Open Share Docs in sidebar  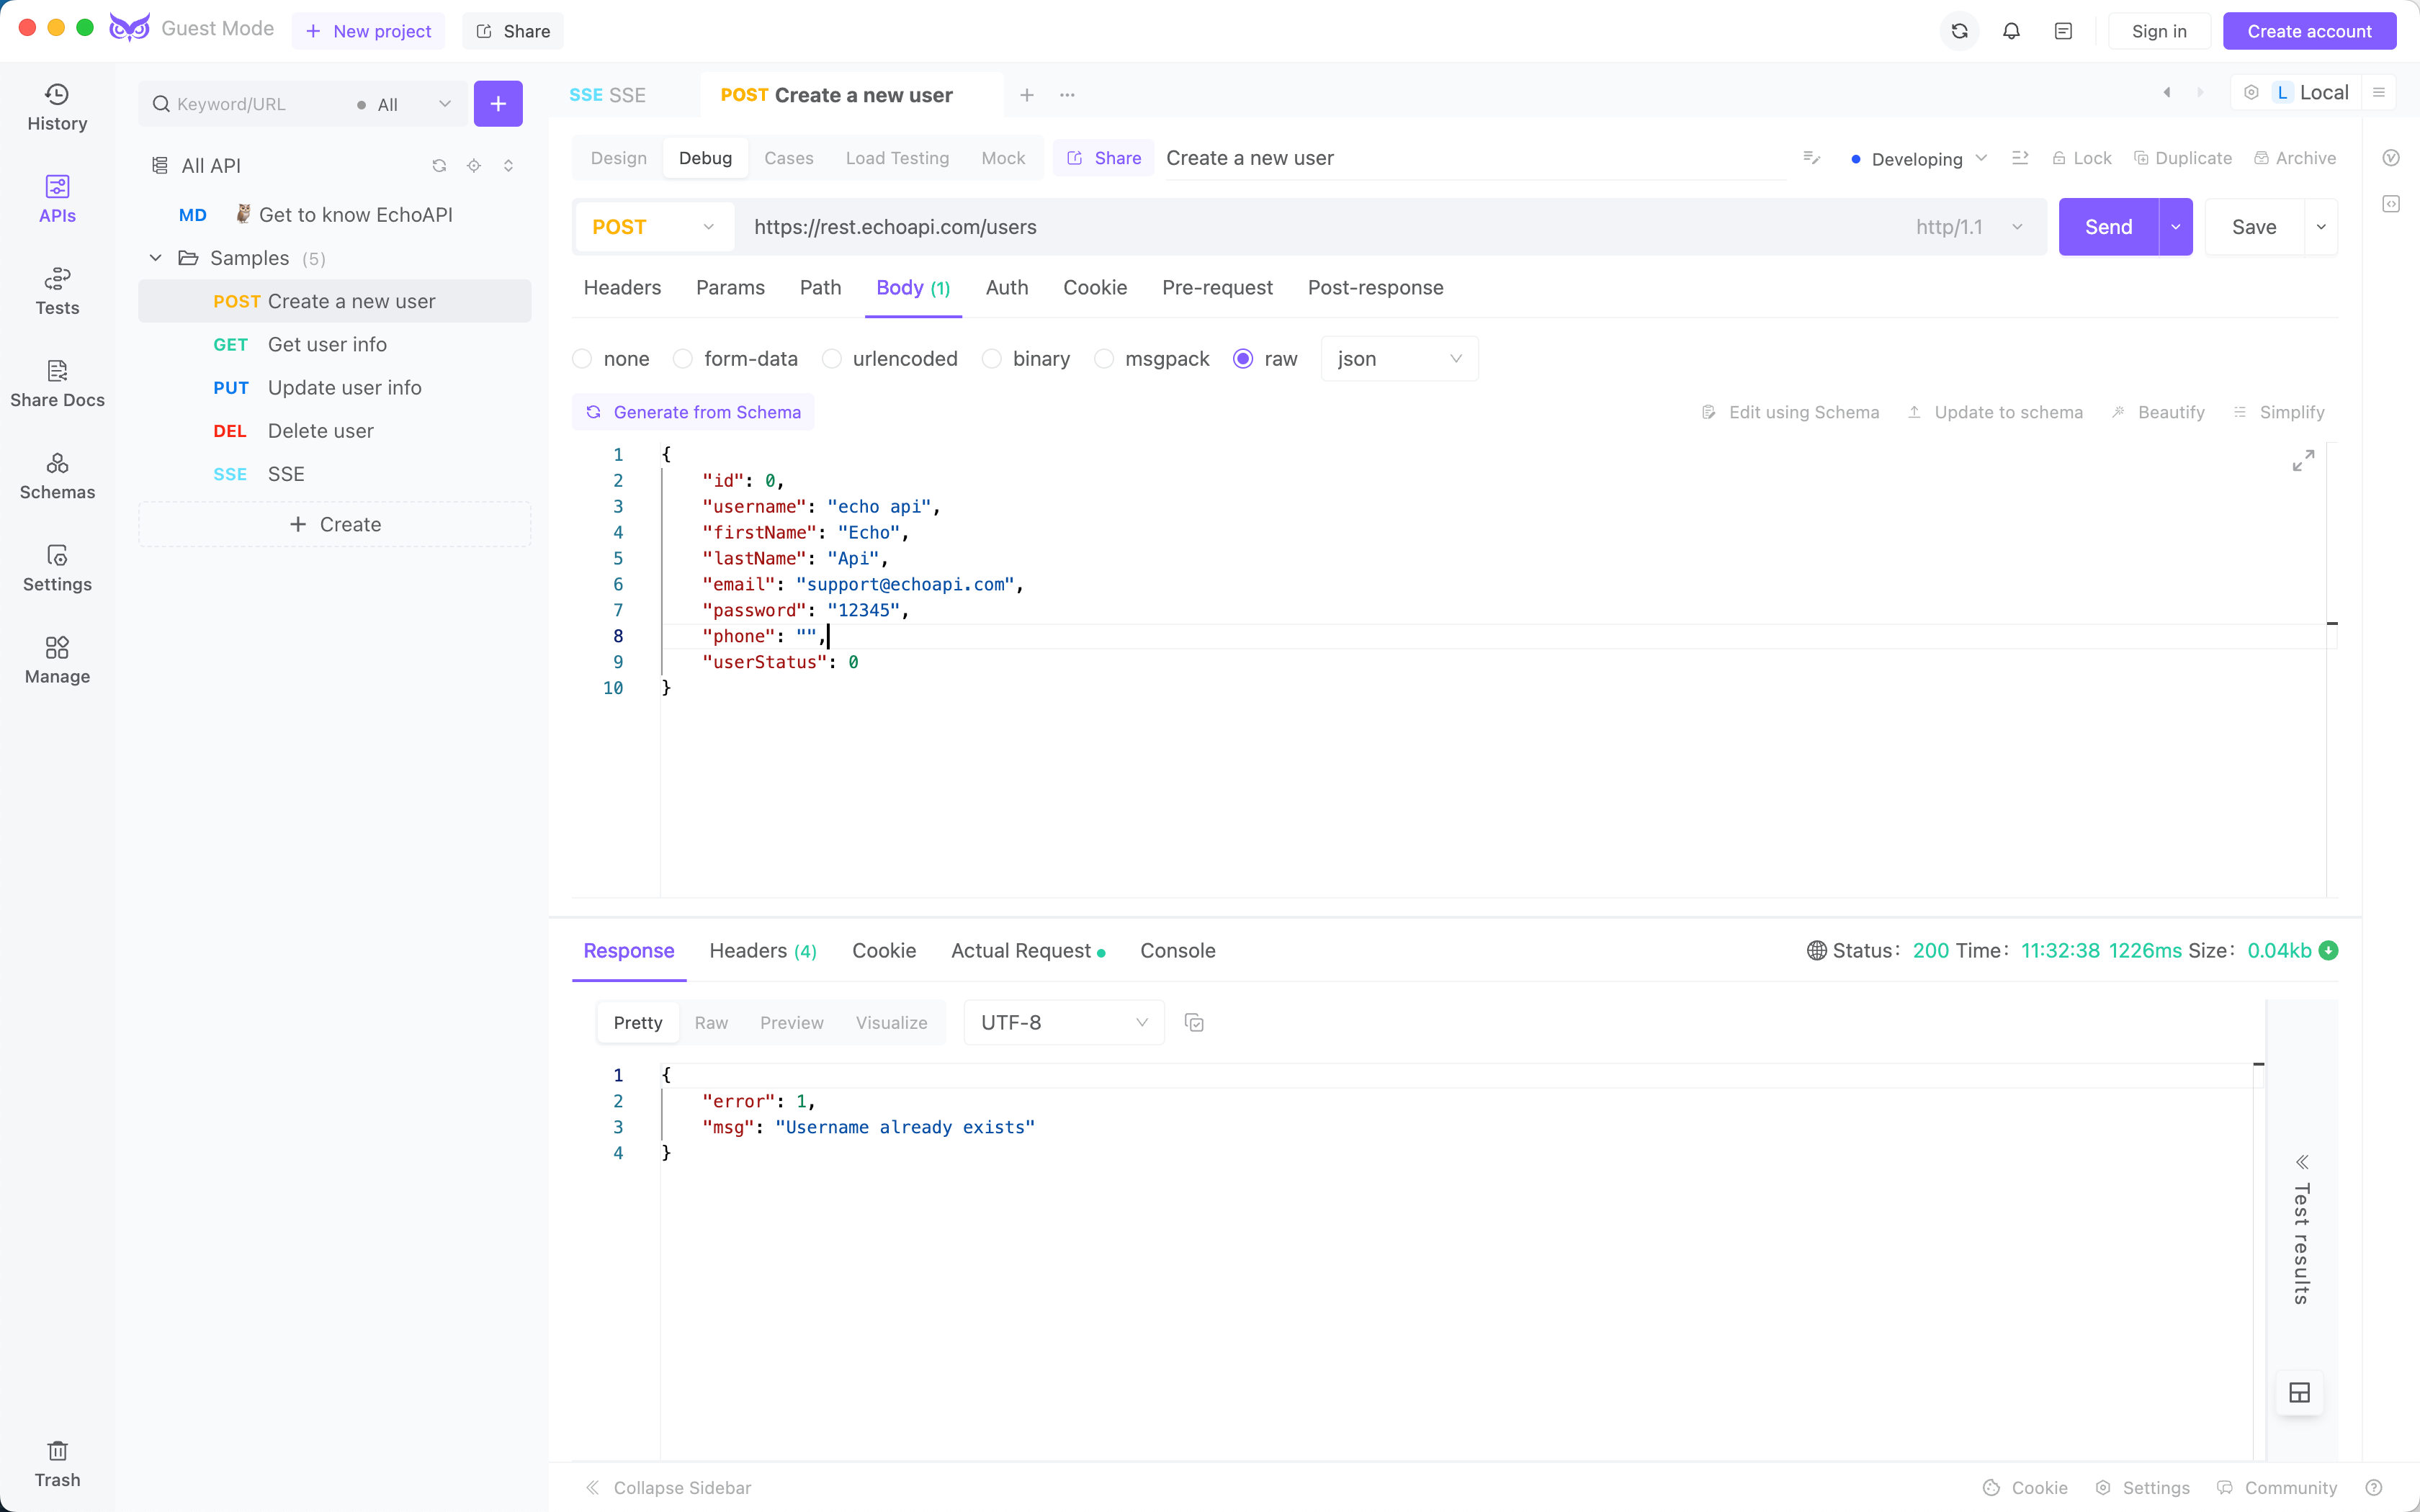click(57, 384)
